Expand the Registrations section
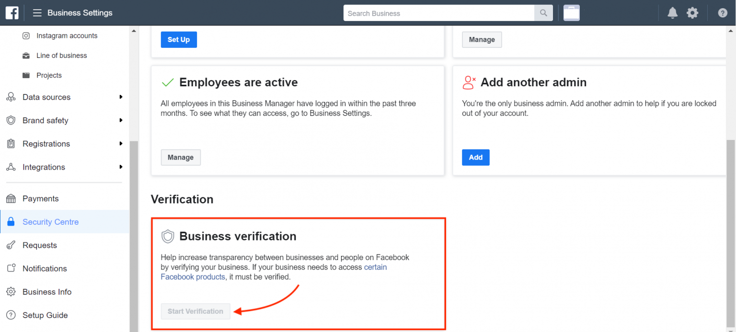The image size is (736, 332). tap(65, 144)
